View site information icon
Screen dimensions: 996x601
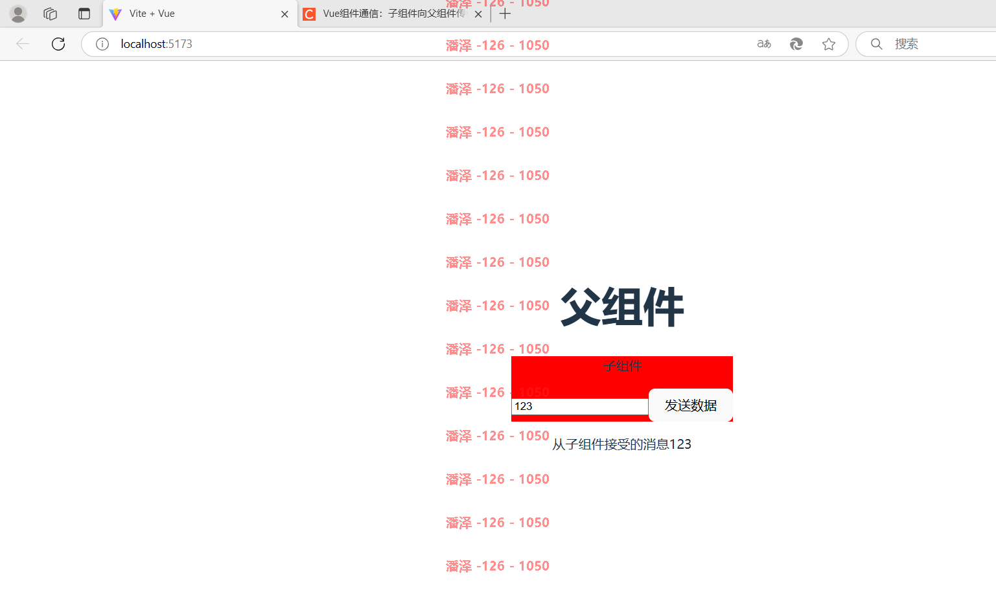tap(102, 44)
